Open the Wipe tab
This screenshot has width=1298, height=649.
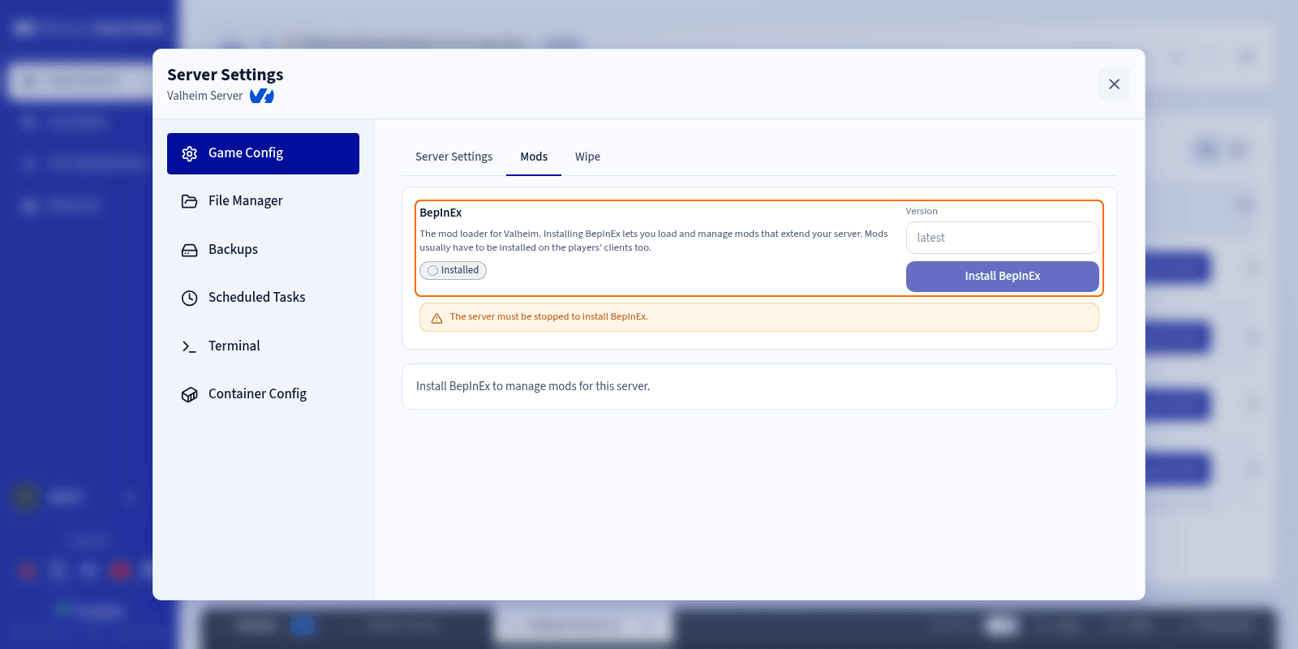tap(587, 157)
